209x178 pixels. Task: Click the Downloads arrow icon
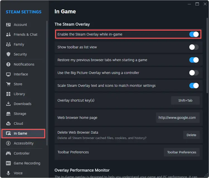tap(8, 104)
